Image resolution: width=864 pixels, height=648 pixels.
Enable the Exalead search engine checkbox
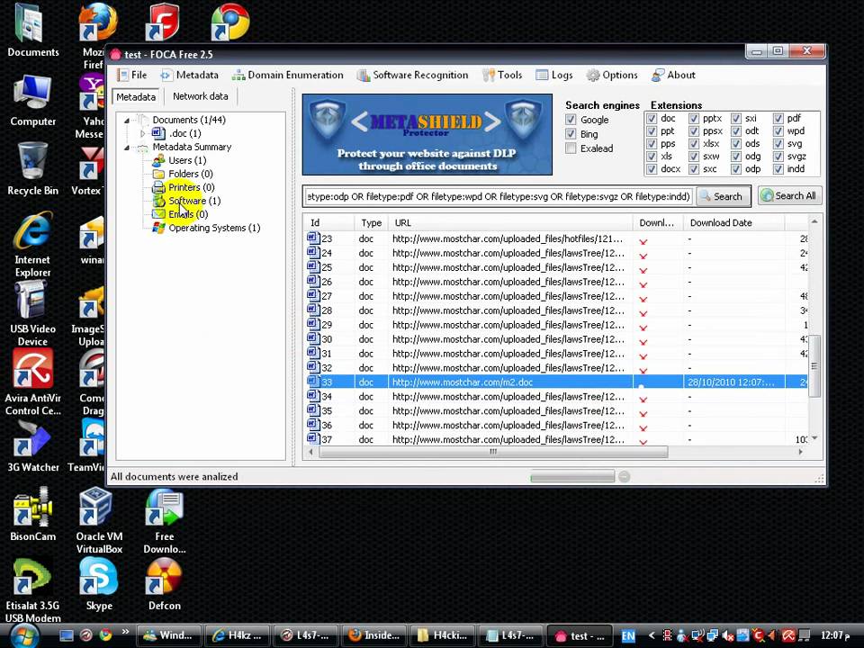pyautogui.click(x=571, y=148)
